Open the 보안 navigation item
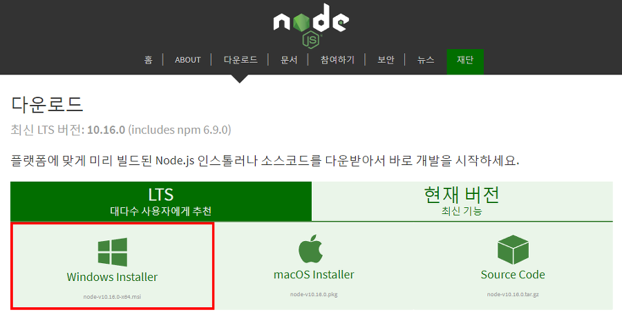 click(386, 60)
